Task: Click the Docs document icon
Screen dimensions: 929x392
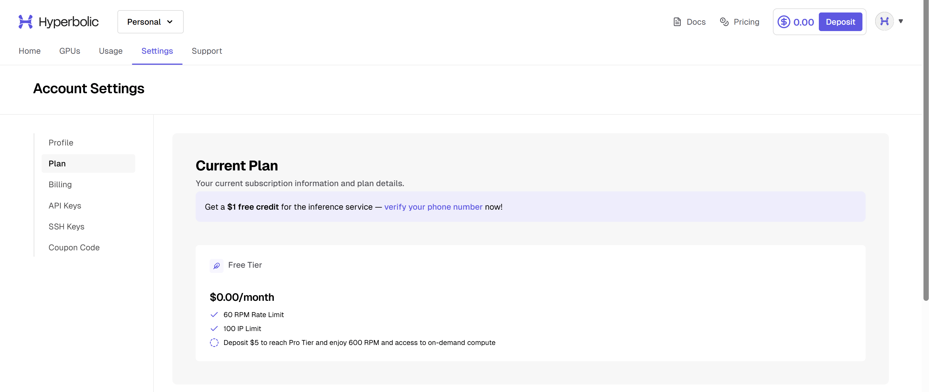Action: [677, 22]
